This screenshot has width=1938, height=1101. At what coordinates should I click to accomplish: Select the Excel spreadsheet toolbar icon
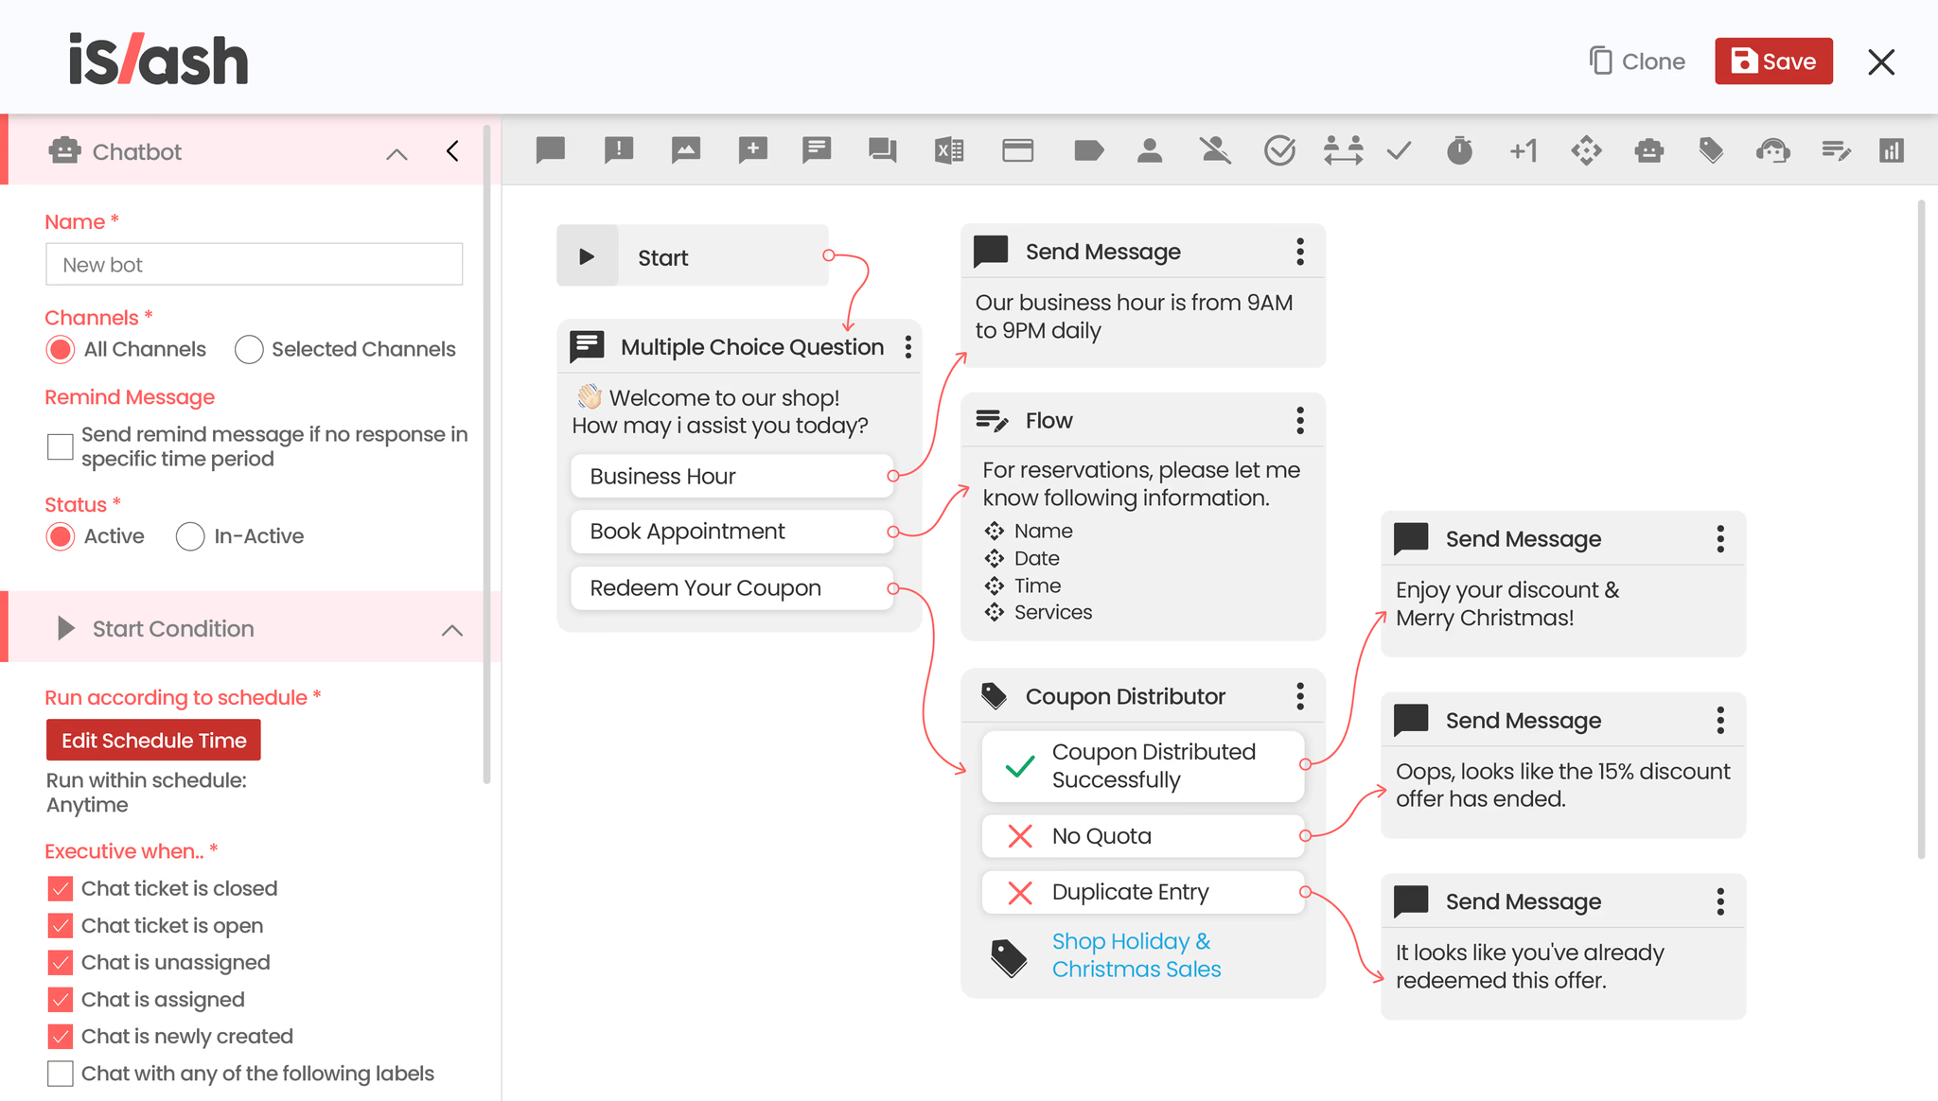[x=949, y=150]
